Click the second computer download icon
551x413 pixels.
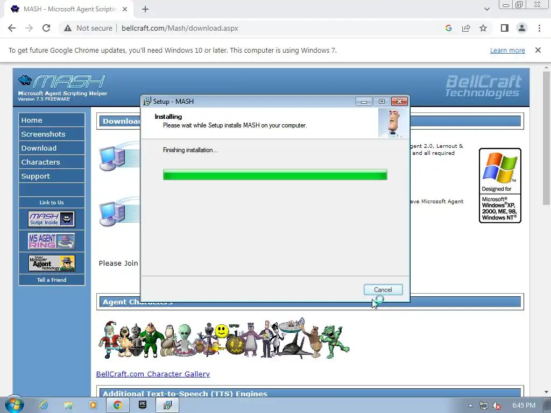pos(118,212)
